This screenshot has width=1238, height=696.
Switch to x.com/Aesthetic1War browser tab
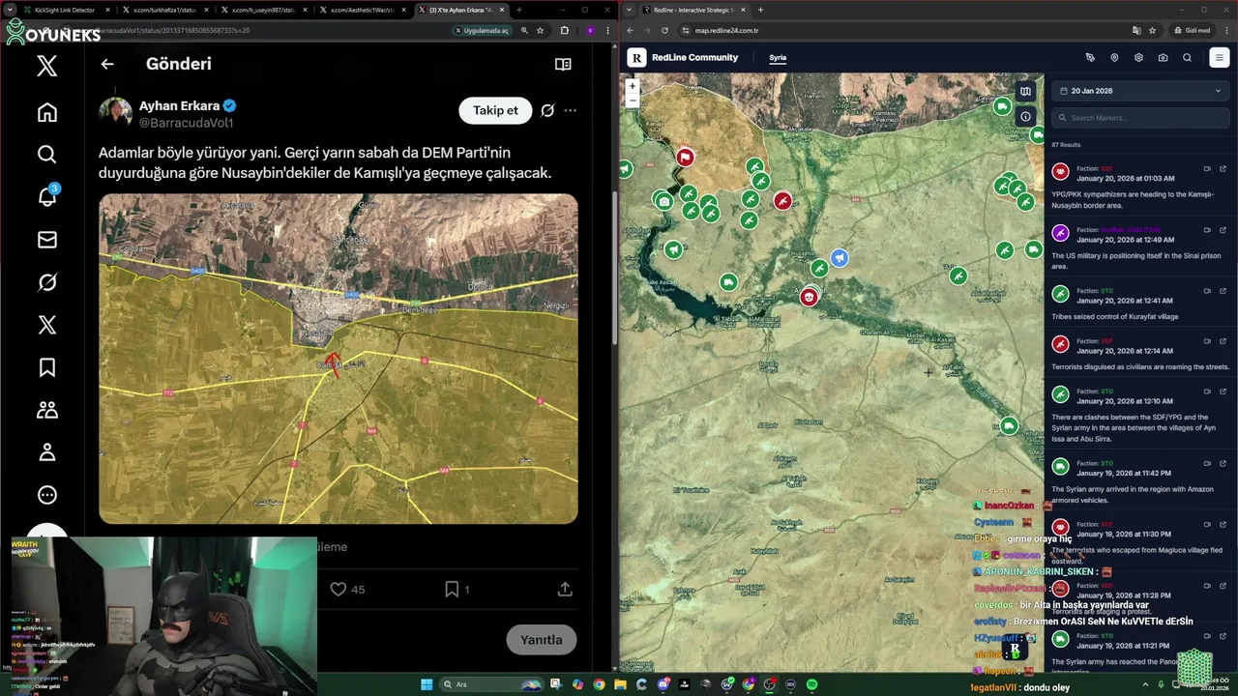coord(360,10)
